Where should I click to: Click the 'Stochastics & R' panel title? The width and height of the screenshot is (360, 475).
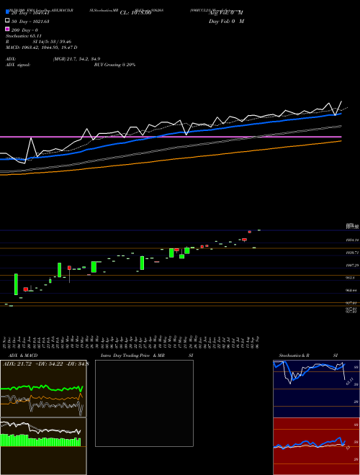coord(294,356)
